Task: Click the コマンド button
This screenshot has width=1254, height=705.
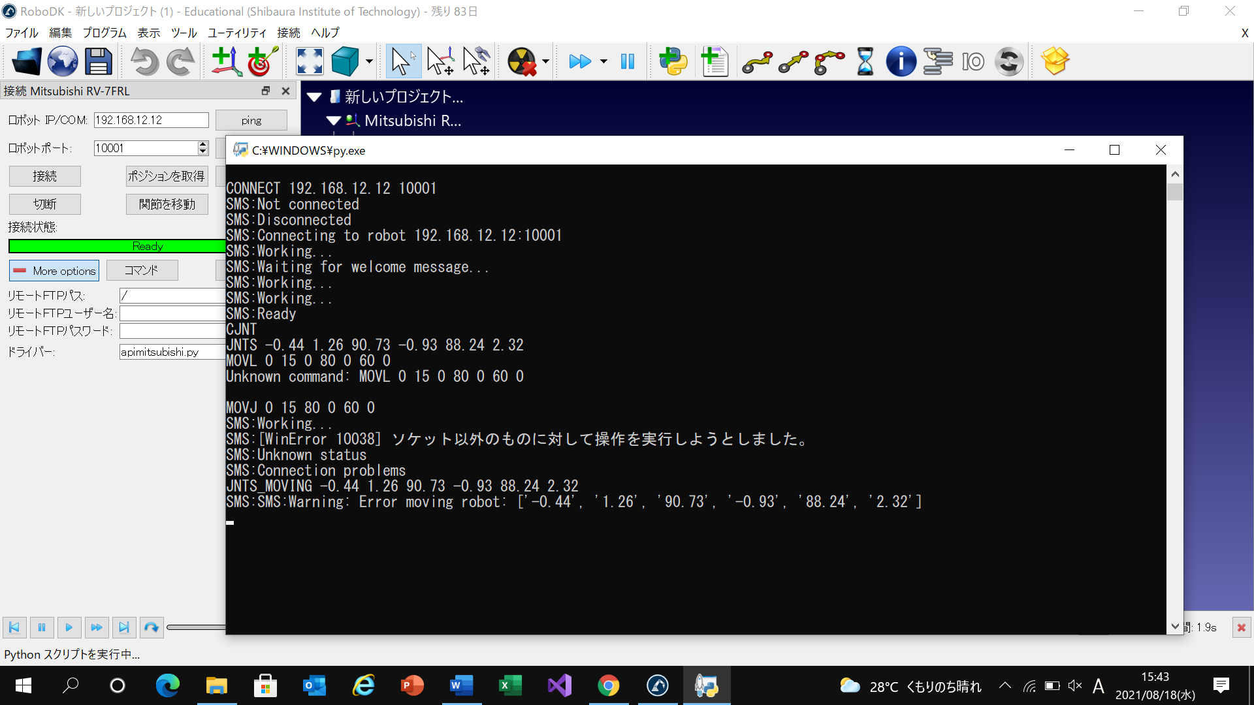Action: 142,270
